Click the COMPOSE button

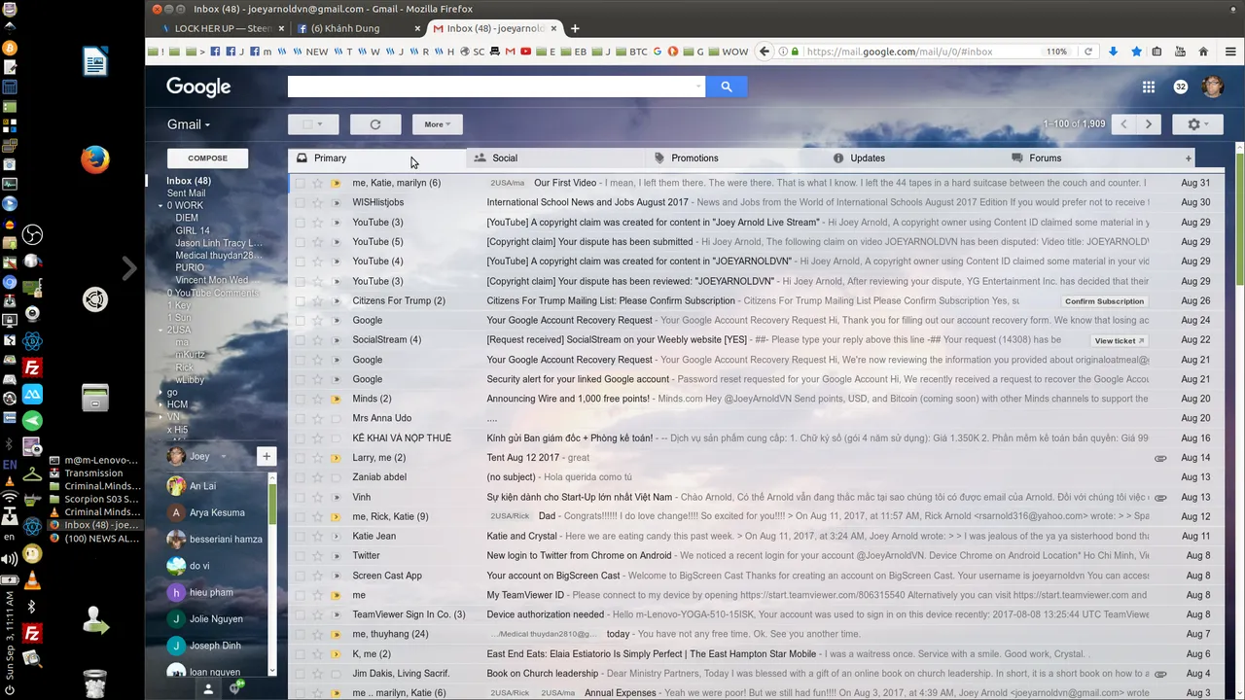point(207,157)
